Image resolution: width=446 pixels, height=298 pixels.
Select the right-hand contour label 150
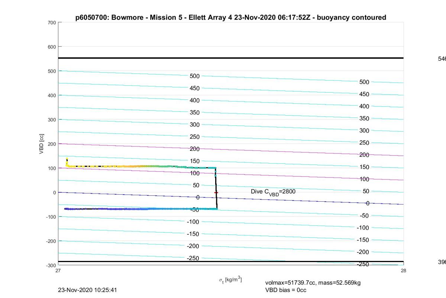[x=364, y=167]
